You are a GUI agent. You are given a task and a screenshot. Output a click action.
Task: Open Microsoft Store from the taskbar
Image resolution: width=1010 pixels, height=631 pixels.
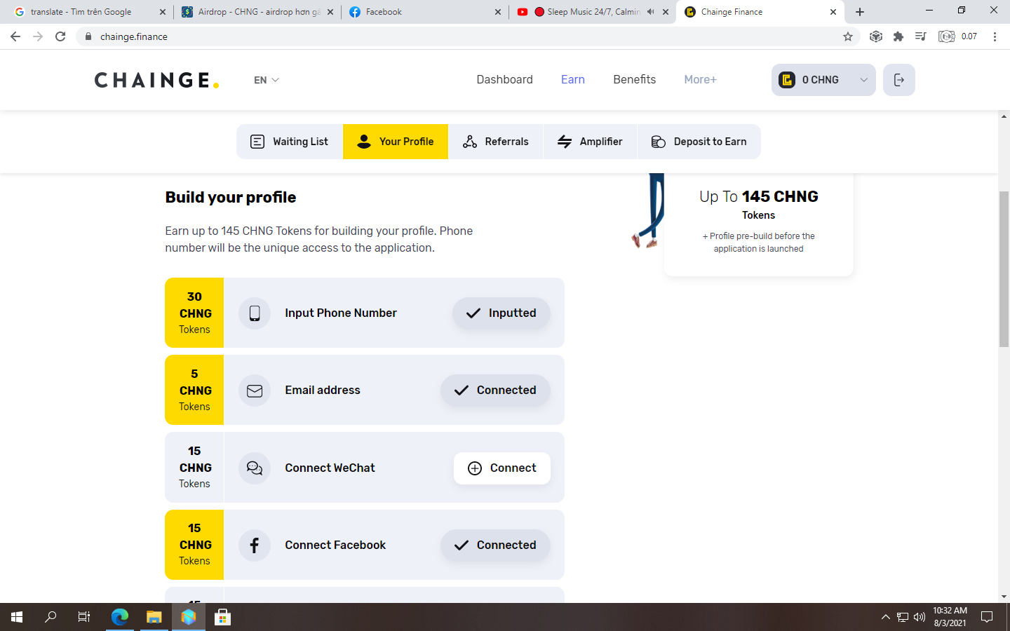coord(223,617)
